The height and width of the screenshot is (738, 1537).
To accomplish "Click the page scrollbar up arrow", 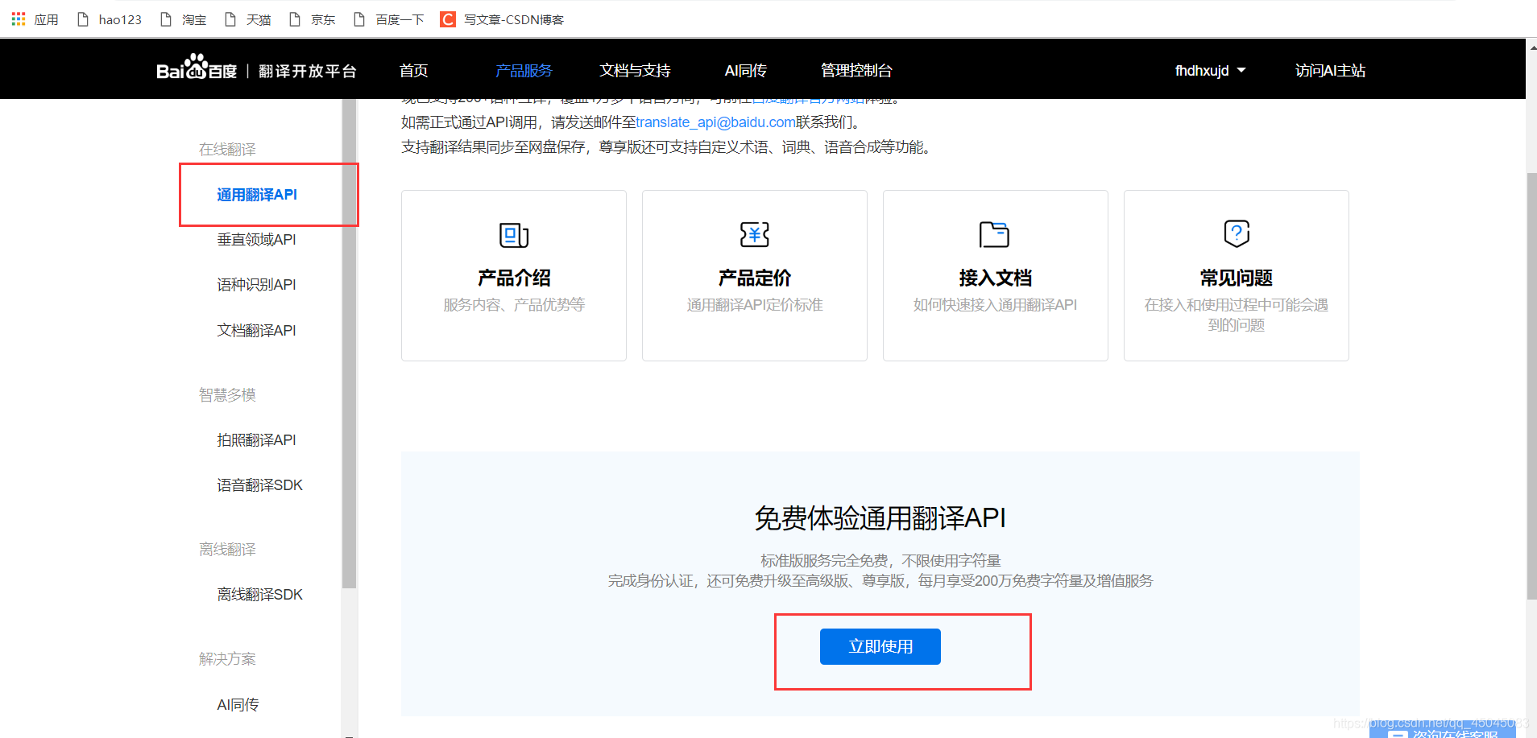I will 1531,47.
